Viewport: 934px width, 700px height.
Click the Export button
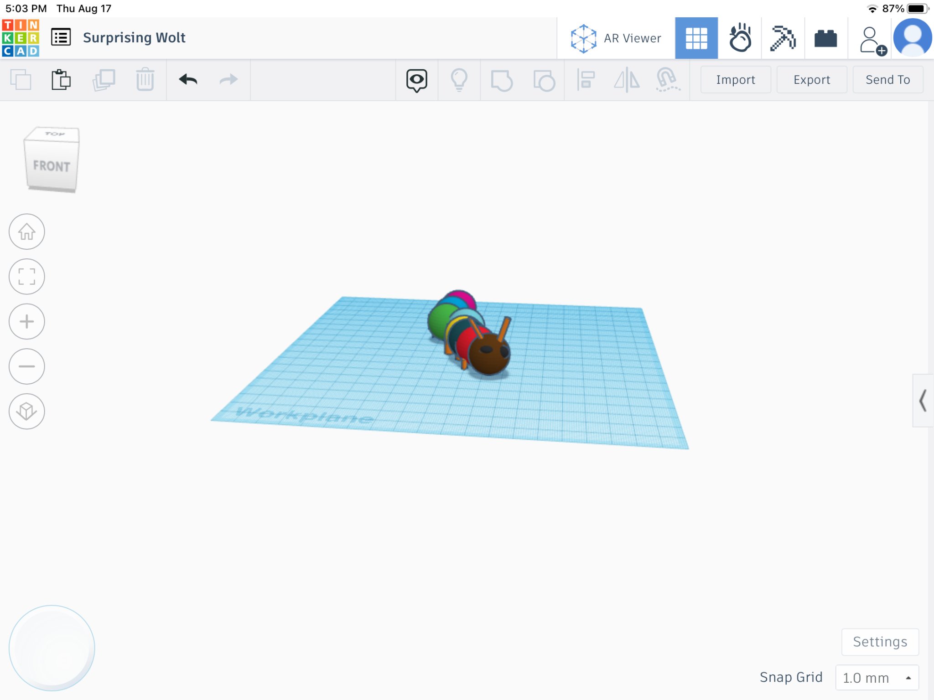[811, 79]
